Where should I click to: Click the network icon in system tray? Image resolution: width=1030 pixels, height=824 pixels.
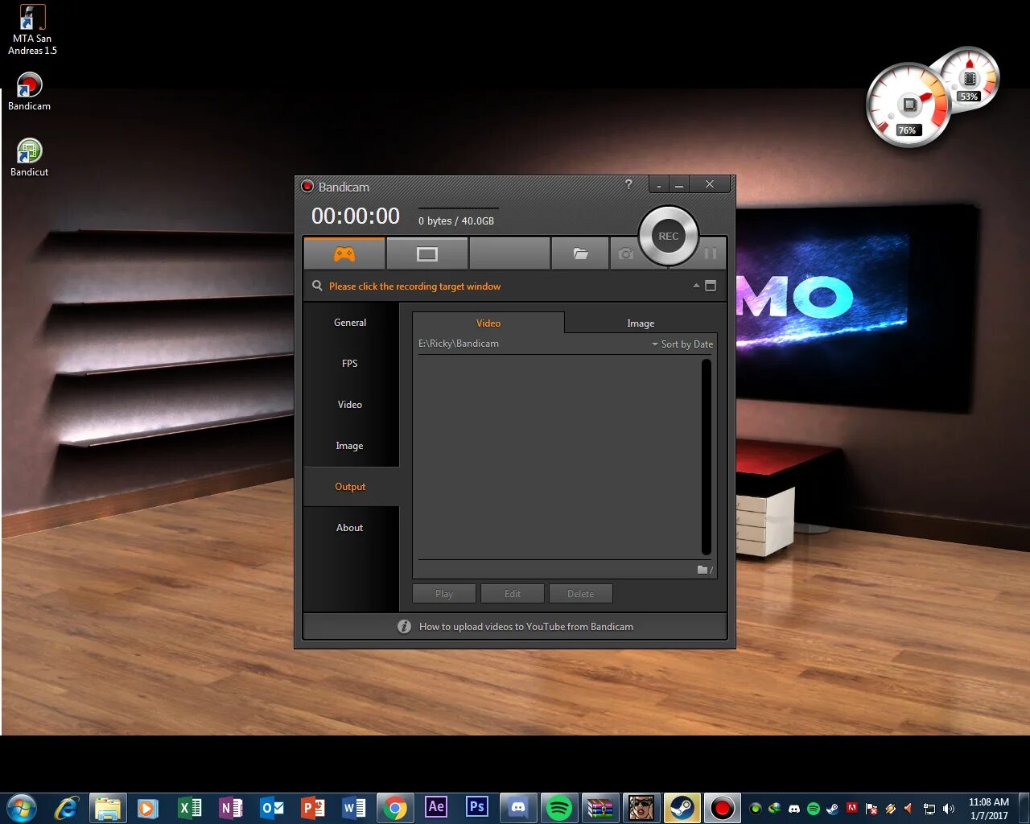929,809
